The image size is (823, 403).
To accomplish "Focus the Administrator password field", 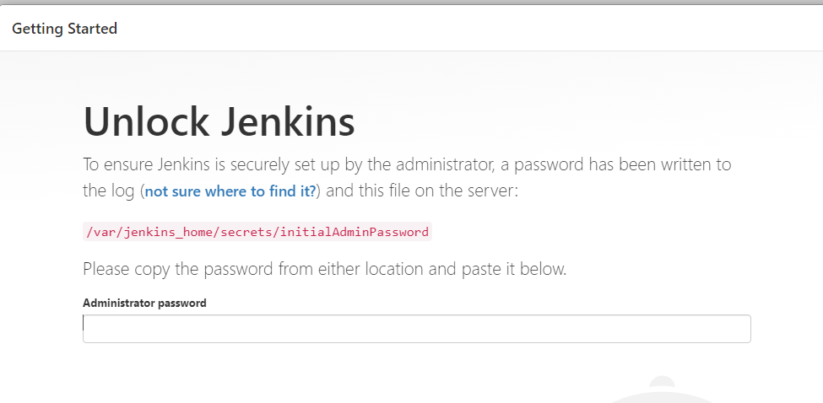I will [x=417, y=329].
